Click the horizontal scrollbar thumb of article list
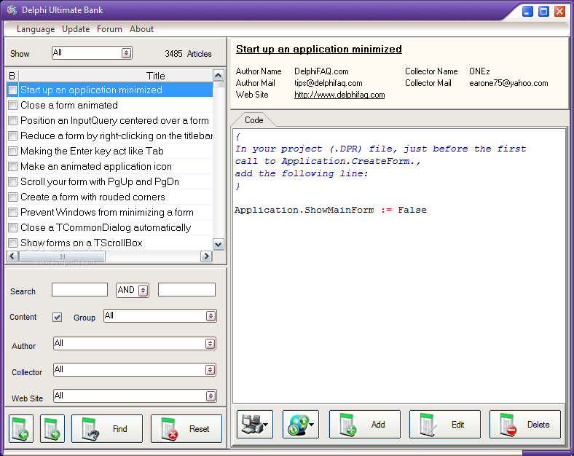Viewport: 574px width, 456px height. (62, 256)
